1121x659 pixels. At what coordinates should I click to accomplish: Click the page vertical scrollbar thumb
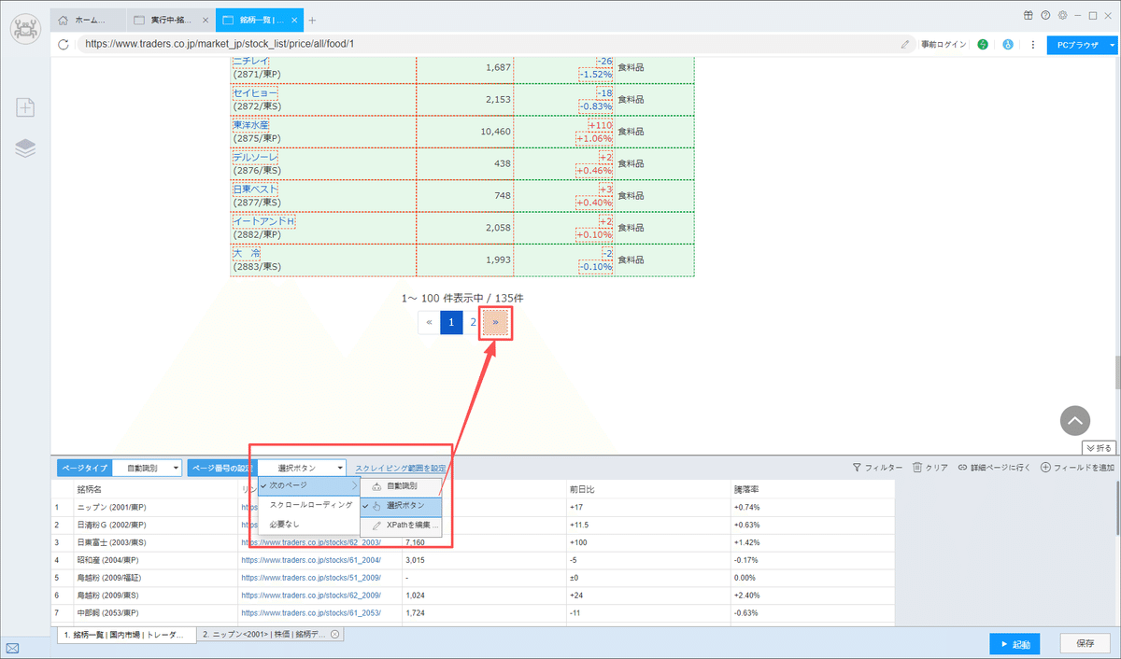(x=1116, y=372)
